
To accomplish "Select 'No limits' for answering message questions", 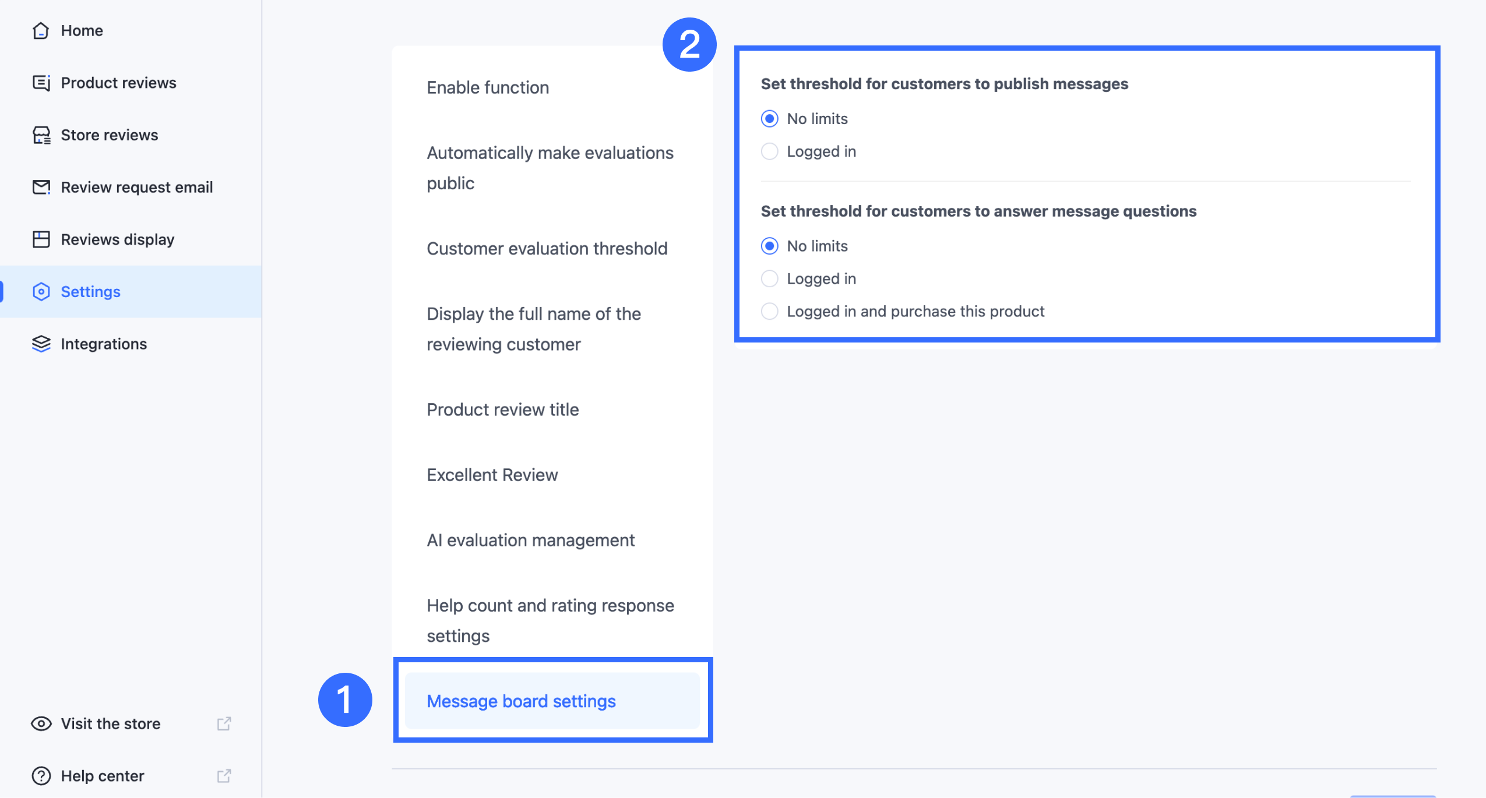I will 769,246.
